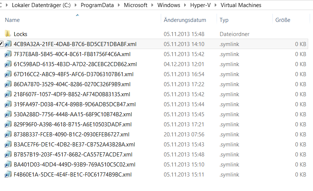Go to Lokaler Datenträger (C:) in breadcrumb
Viewport: 313px width, 191px height.
click(x=41, y=5)
